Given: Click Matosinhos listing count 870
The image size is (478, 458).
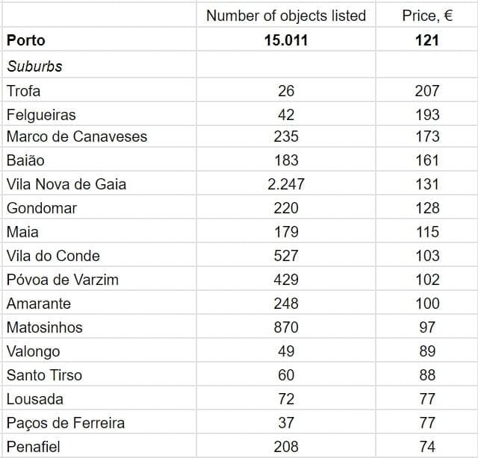Looking at the screenshot, I should click(286, 327).
